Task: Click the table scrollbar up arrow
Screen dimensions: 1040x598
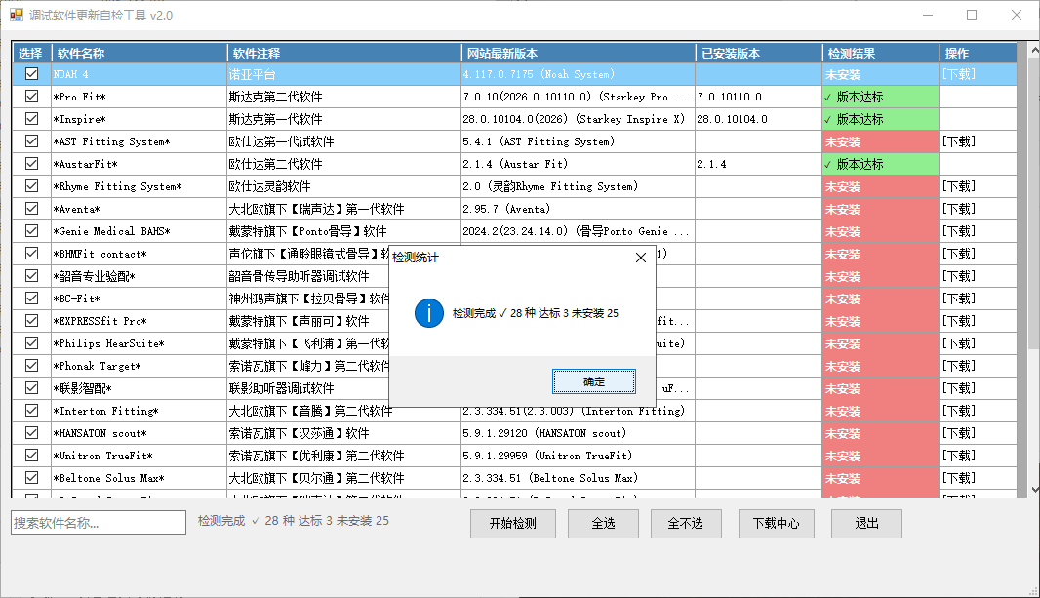Action: pyautogui.click(x=1034, y=50)
